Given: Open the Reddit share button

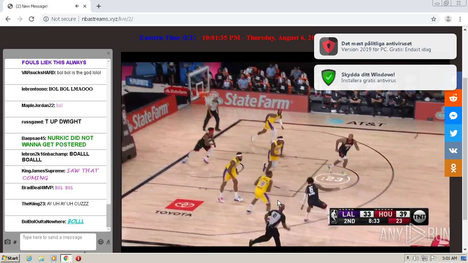Looking at the screenshot, I should pos(453,98).
